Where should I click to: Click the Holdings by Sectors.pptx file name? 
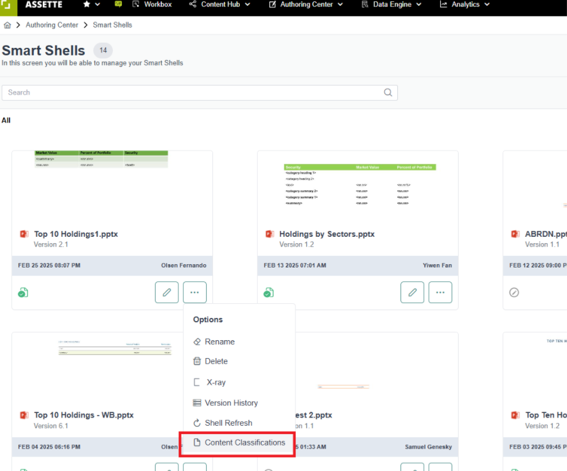(x=327, y=234)
